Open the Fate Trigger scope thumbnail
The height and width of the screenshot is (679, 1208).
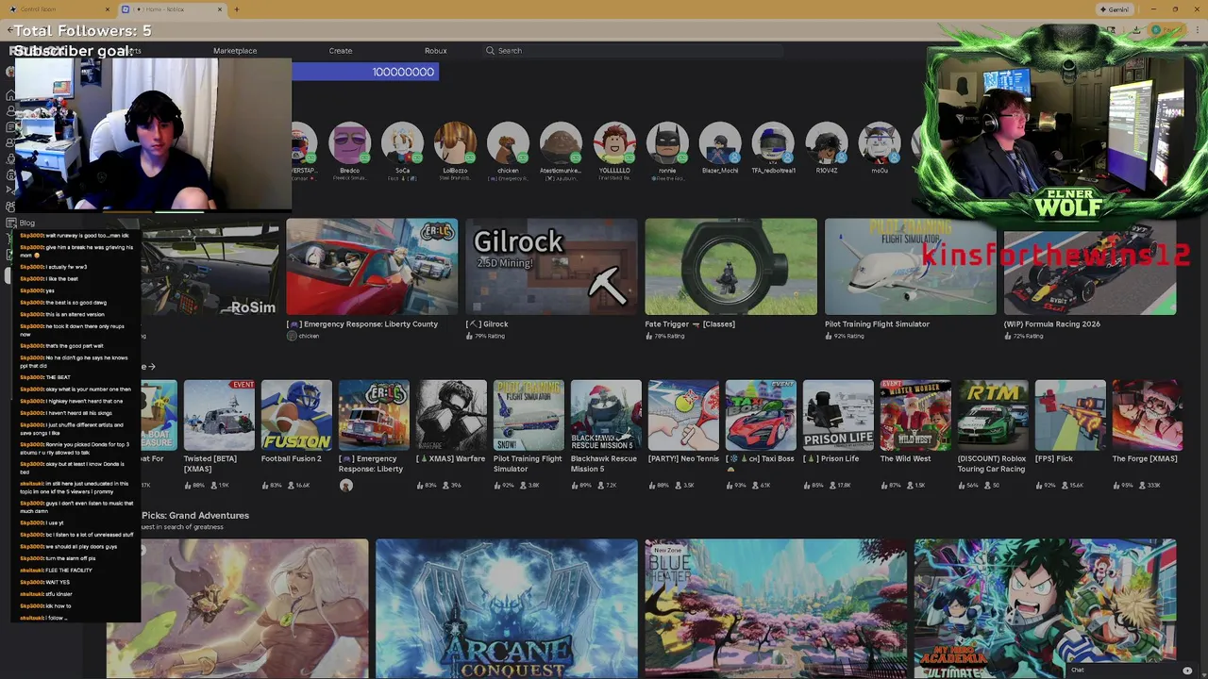coord(730,267)
